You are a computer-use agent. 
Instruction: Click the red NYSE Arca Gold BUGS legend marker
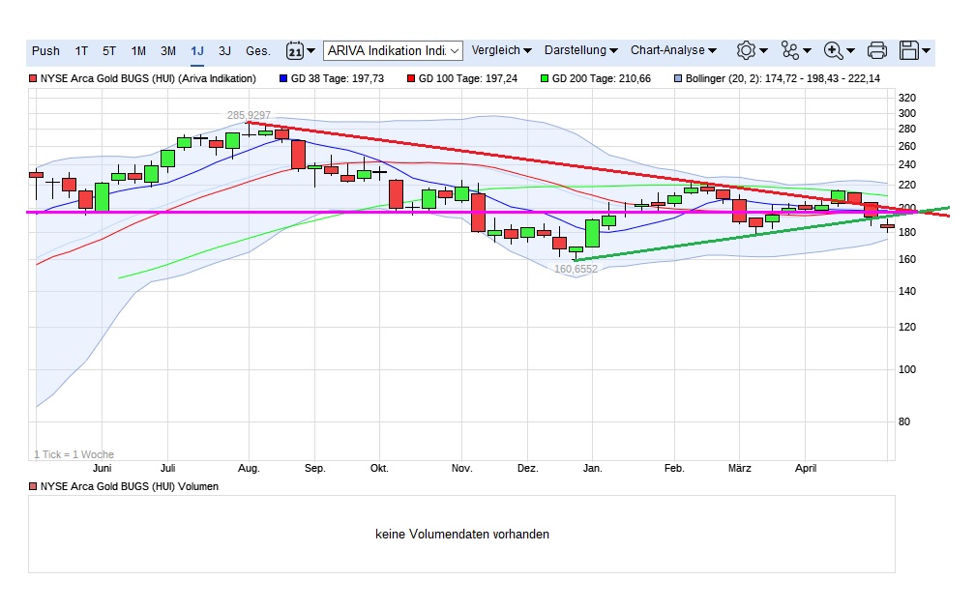pos(34,78)
